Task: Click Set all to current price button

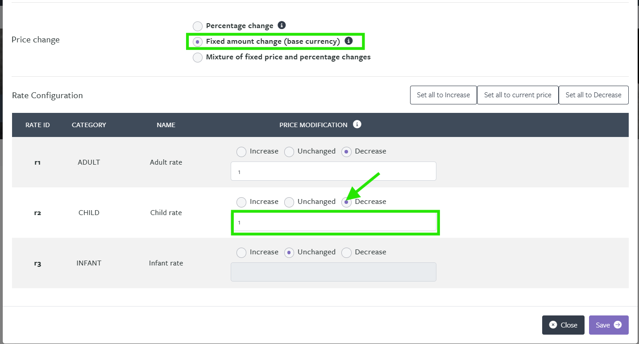Action: [518, 95]
